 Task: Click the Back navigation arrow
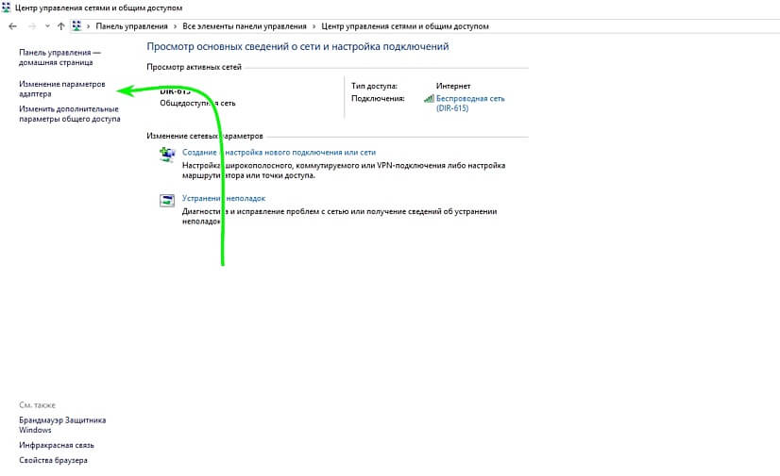click(12, 26)
